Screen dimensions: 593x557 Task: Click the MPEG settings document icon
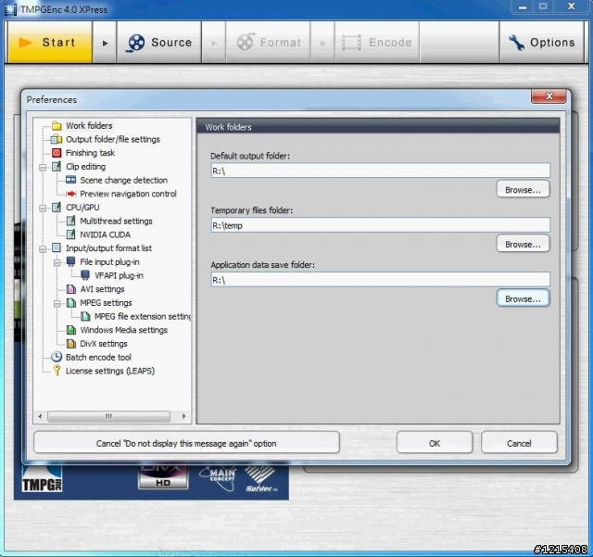pyautogui.click(x=70, y=303)
